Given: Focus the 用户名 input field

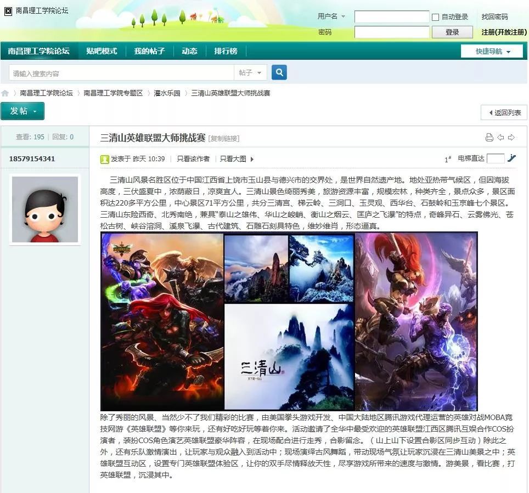Looking at the screenshot, I should coord(392,16).
